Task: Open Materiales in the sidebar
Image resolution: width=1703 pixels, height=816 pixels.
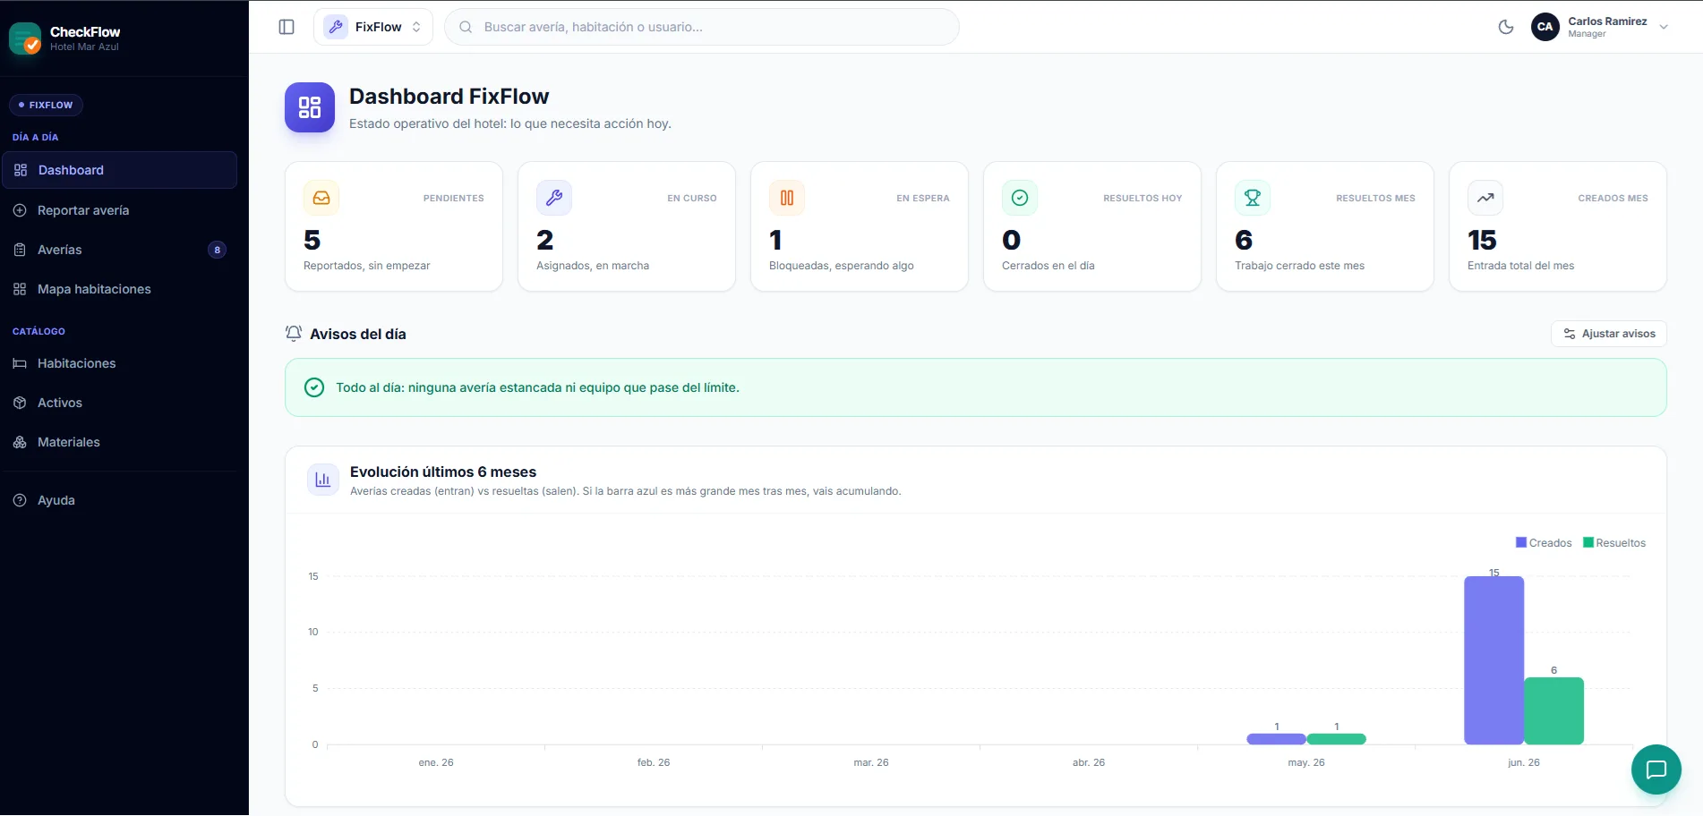Action: tap(120, 442)
